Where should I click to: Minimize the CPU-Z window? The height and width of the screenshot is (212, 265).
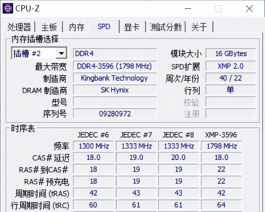click(x=188, y=9)
